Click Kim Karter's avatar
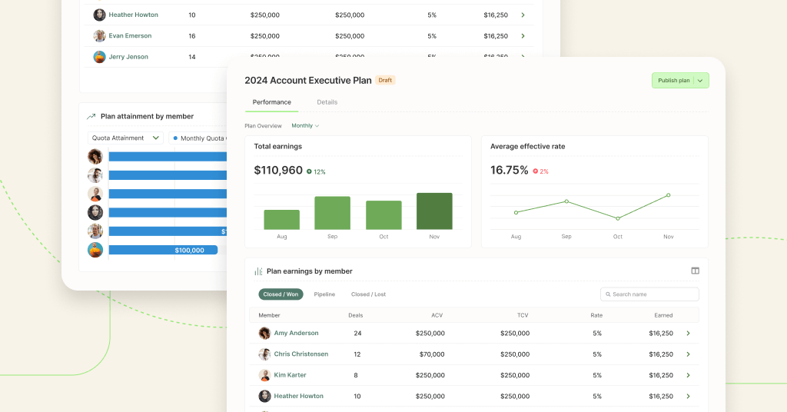Image resolution: width=787 pixels, height=412 pixels. [x=264, y=375]
